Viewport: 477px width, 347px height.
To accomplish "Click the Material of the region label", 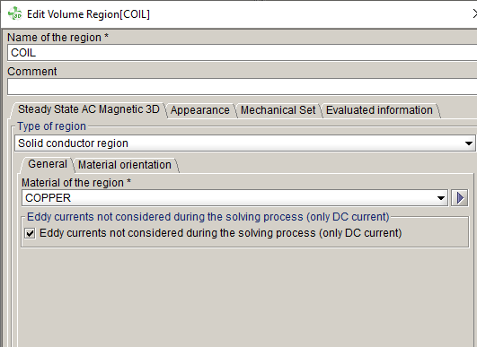I will [76, 182].
